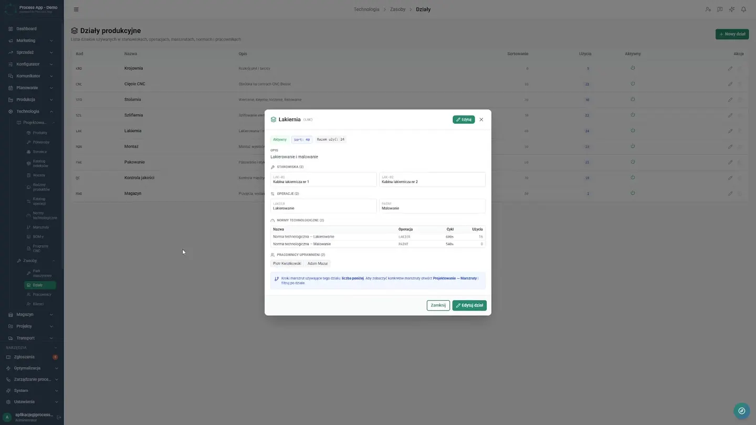Click the logout icon next to the user email
756x425 pixels.
point(59,417)
